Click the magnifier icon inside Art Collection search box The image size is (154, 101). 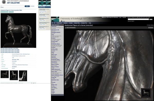2,6
